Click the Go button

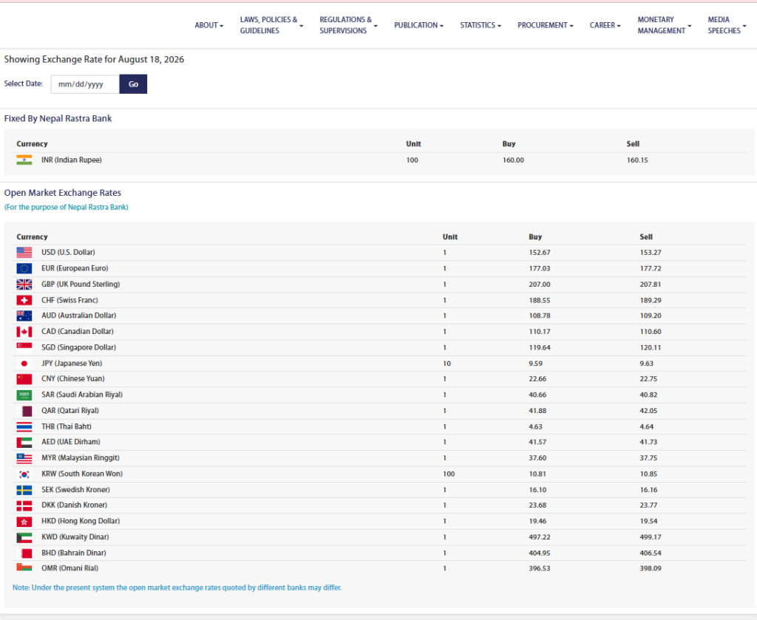133,84
